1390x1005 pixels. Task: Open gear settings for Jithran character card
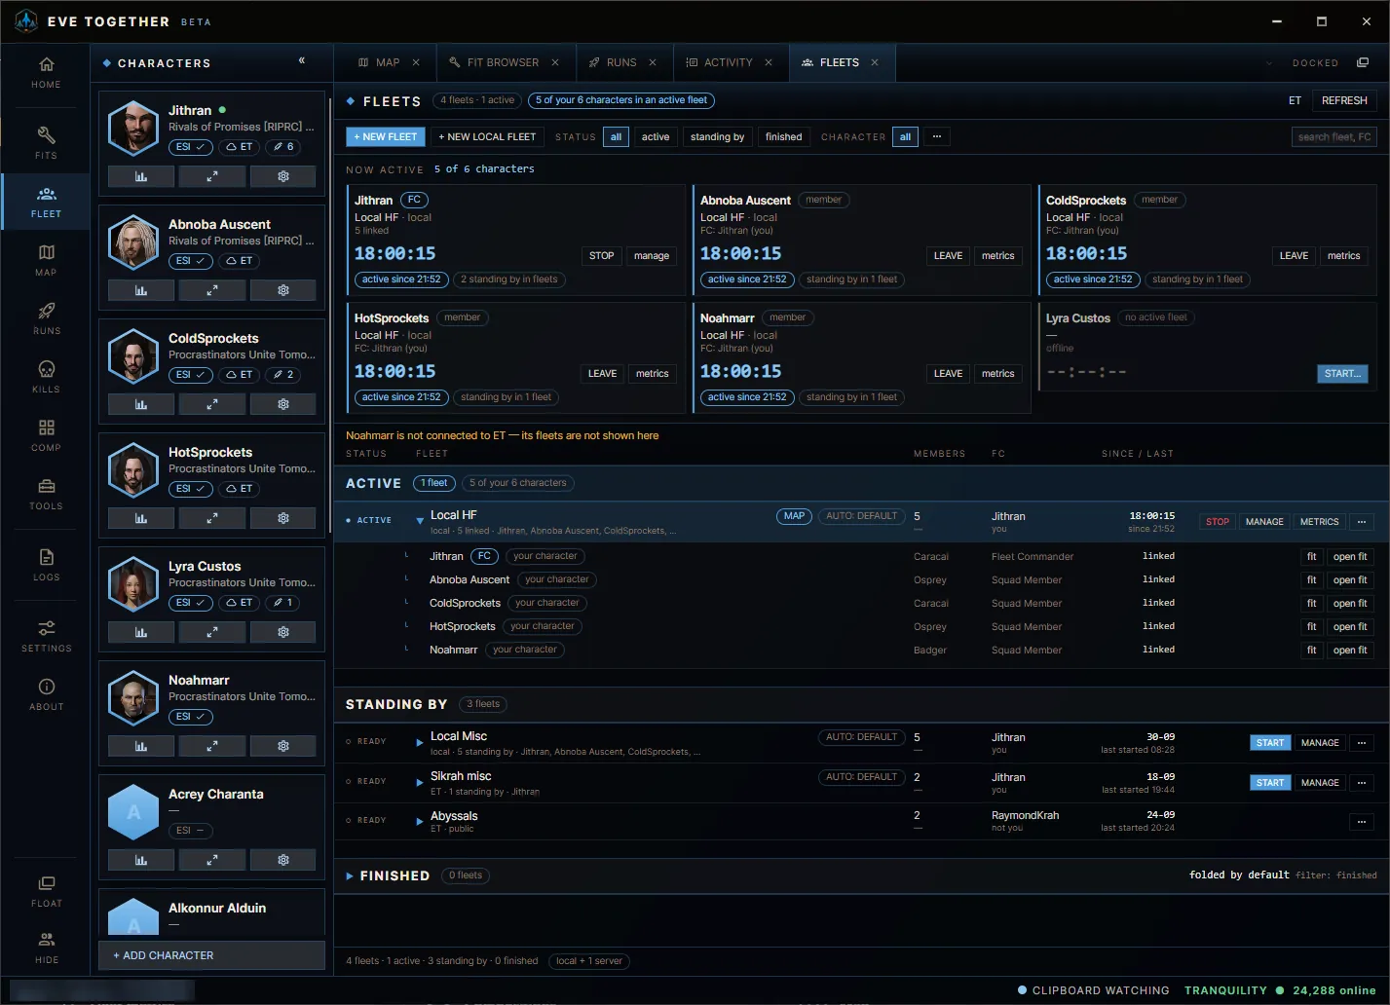pyautogui.click(x=283, y=176)
